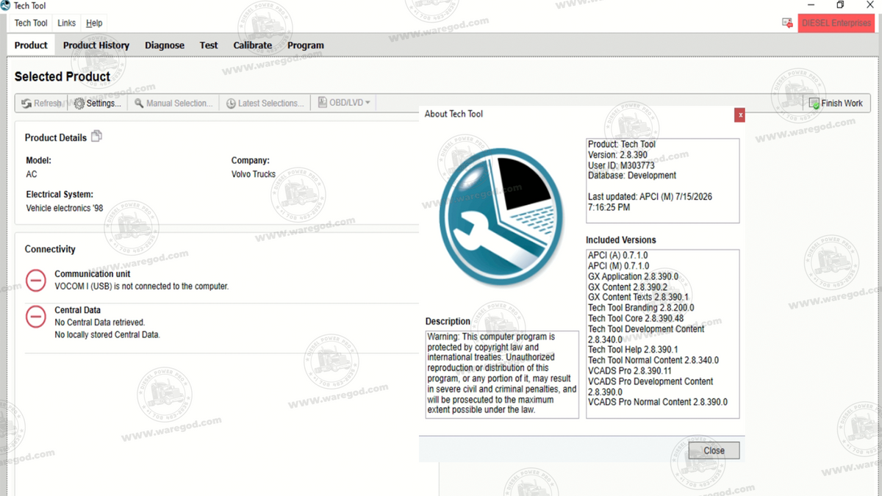Open the Links menu

click(66, 23)
